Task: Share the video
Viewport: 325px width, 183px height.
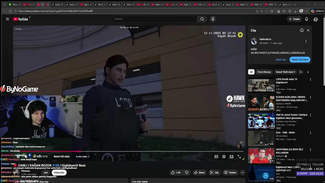Action: pyautogui.click(x=199, y=173)
